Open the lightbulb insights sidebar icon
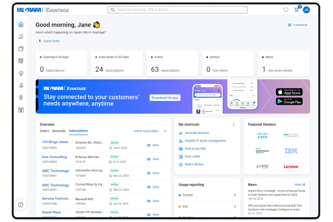This screenshot has height=222, width=333. pos(21,73)
